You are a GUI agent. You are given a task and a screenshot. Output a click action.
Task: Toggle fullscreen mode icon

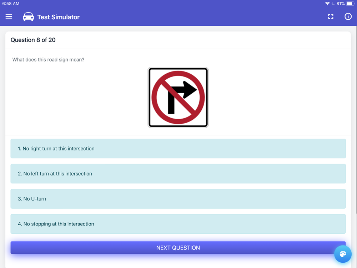331,16
